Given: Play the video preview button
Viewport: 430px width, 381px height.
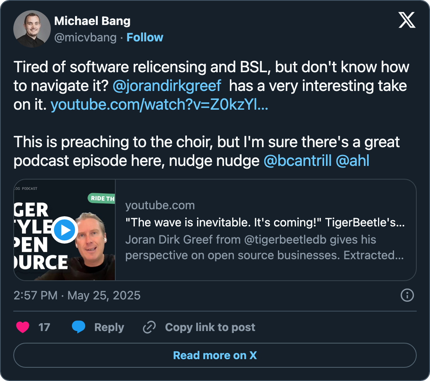Looking at the screenshot, I should [65, 230].
